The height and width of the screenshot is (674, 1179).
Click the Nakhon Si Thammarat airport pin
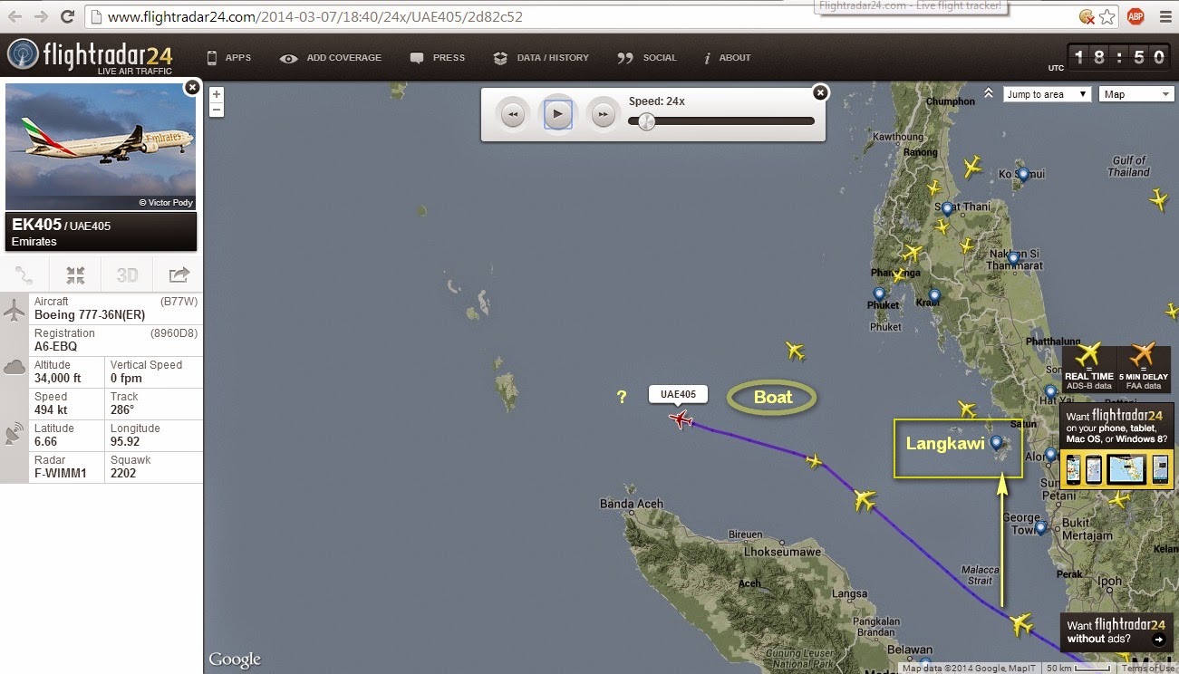1013,258
